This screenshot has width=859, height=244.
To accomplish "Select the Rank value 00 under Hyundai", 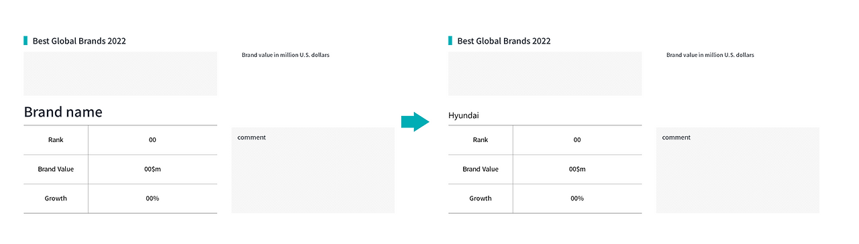I will 577,140.
